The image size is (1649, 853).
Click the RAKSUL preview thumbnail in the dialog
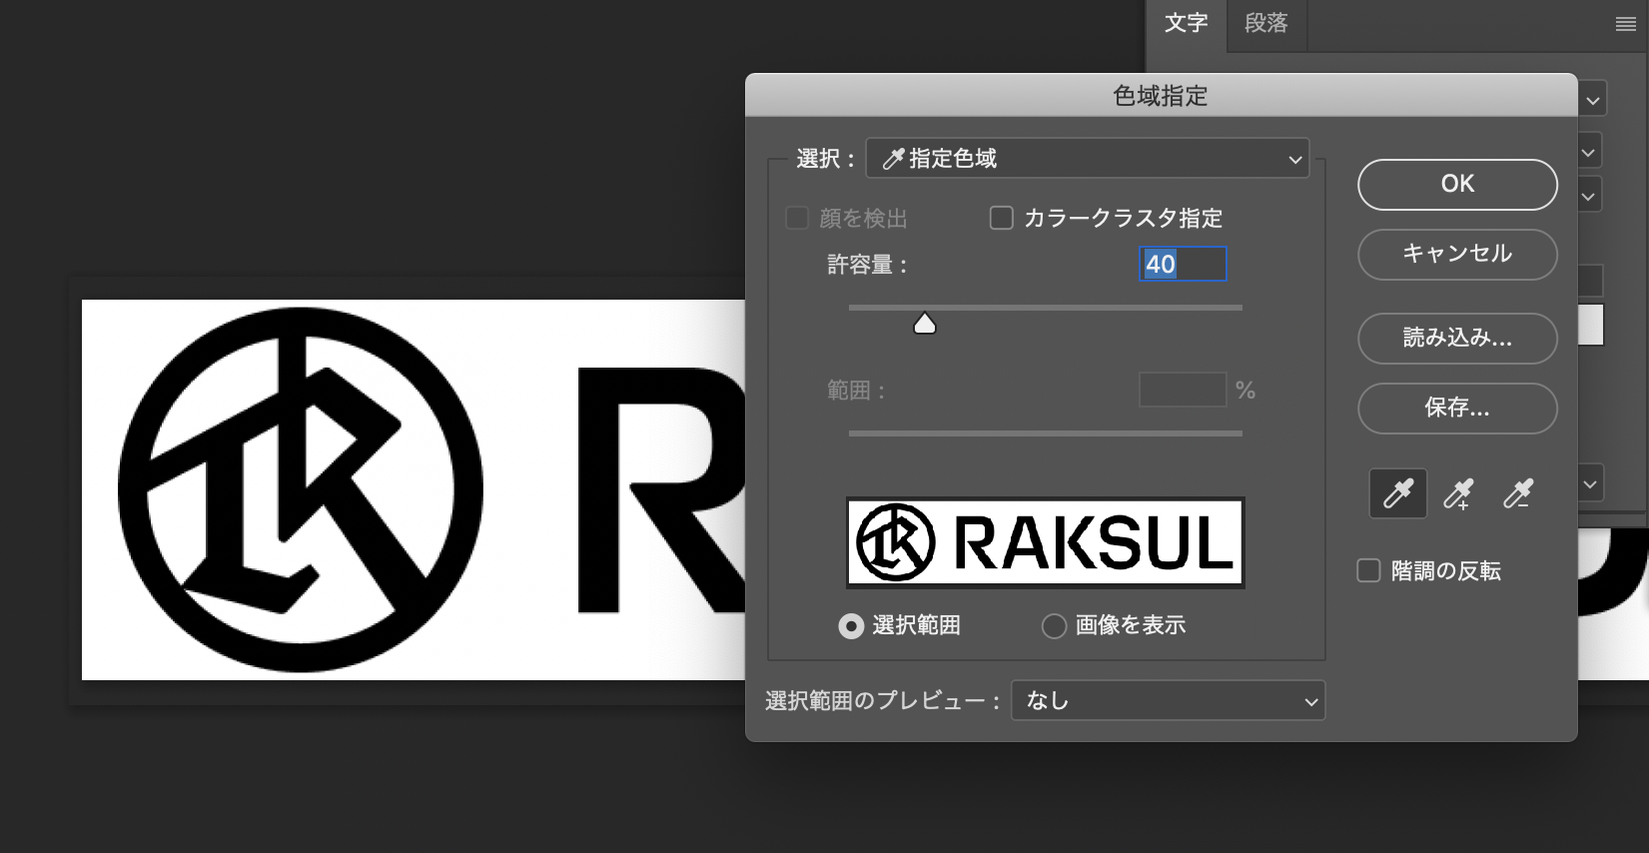point(1045,542)
